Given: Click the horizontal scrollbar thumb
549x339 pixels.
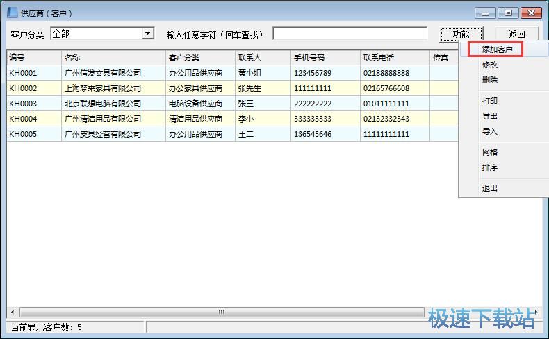Looking at the screenshot, I should tap(222, 312).
